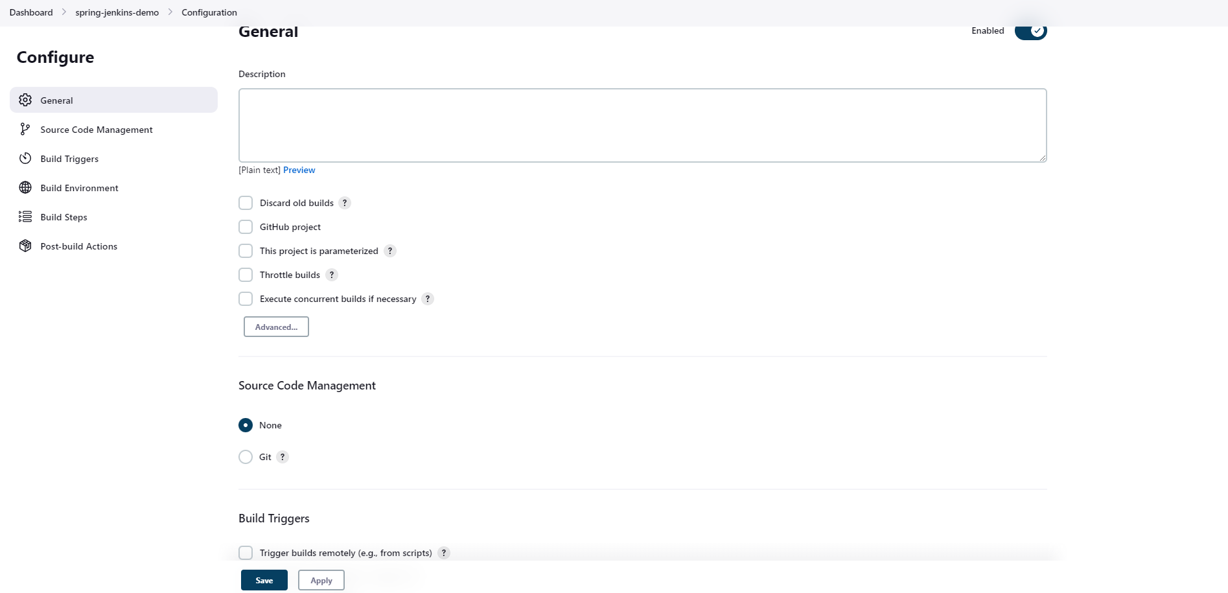Select the Source Code Management branch icon
1228x593 pixels.
coord(25,129)
